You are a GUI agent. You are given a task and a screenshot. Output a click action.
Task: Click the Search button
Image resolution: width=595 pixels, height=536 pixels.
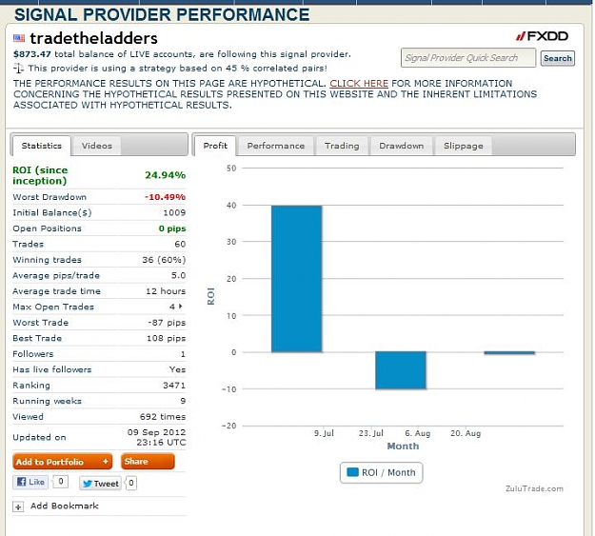[x=558, y=58]
